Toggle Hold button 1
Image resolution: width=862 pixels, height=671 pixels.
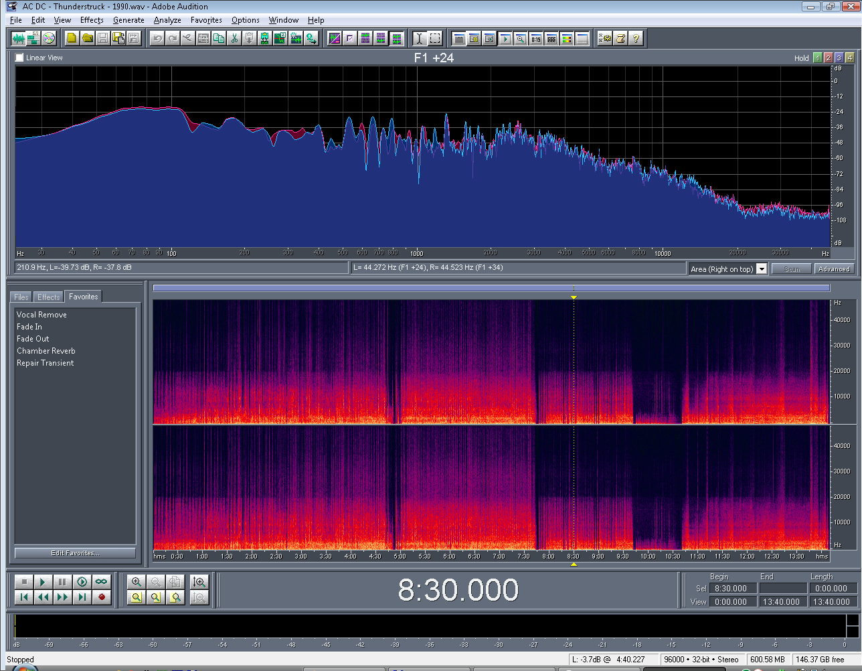point(817,58)
